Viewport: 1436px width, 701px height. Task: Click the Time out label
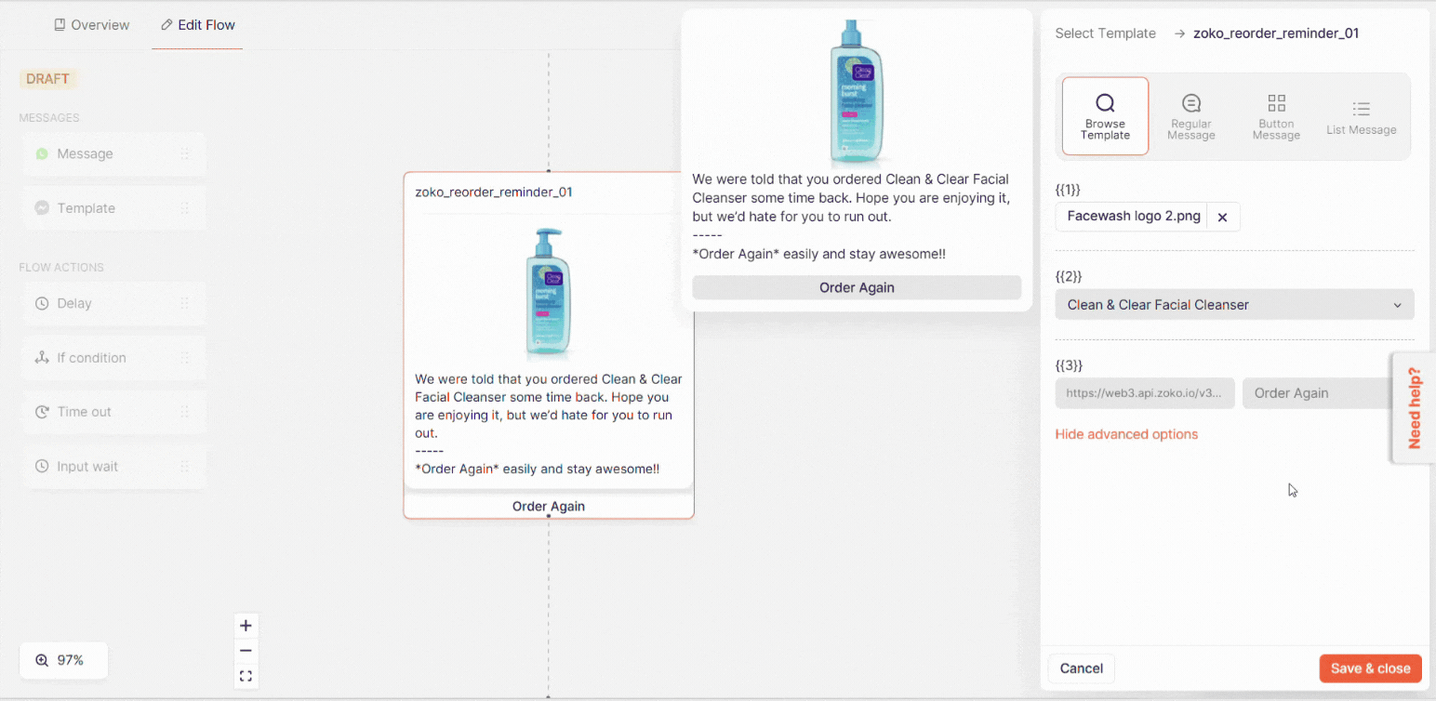[84, 412]
